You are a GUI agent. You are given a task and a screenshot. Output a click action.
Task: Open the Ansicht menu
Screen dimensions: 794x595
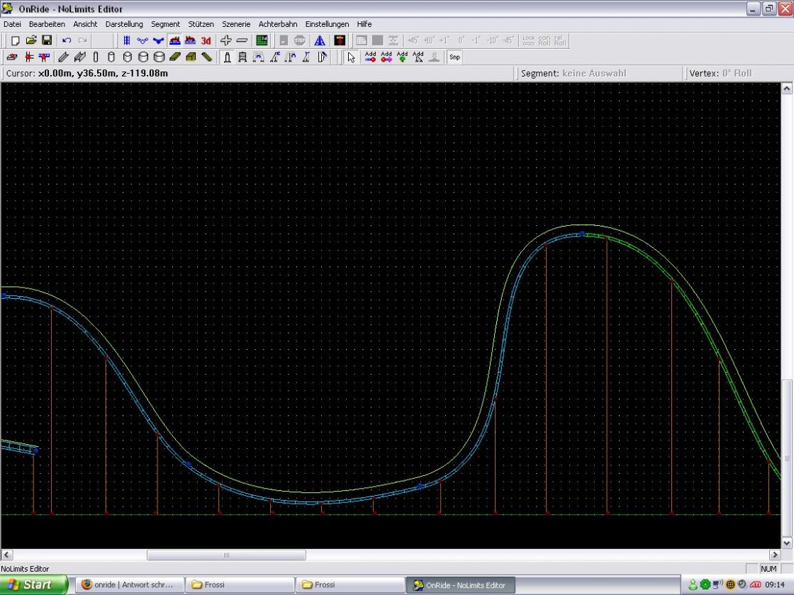85,24
